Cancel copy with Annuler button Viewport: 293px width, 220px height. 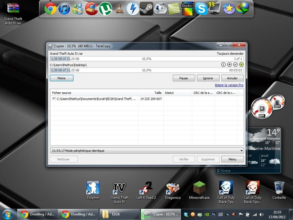click(x=232, y=78)
